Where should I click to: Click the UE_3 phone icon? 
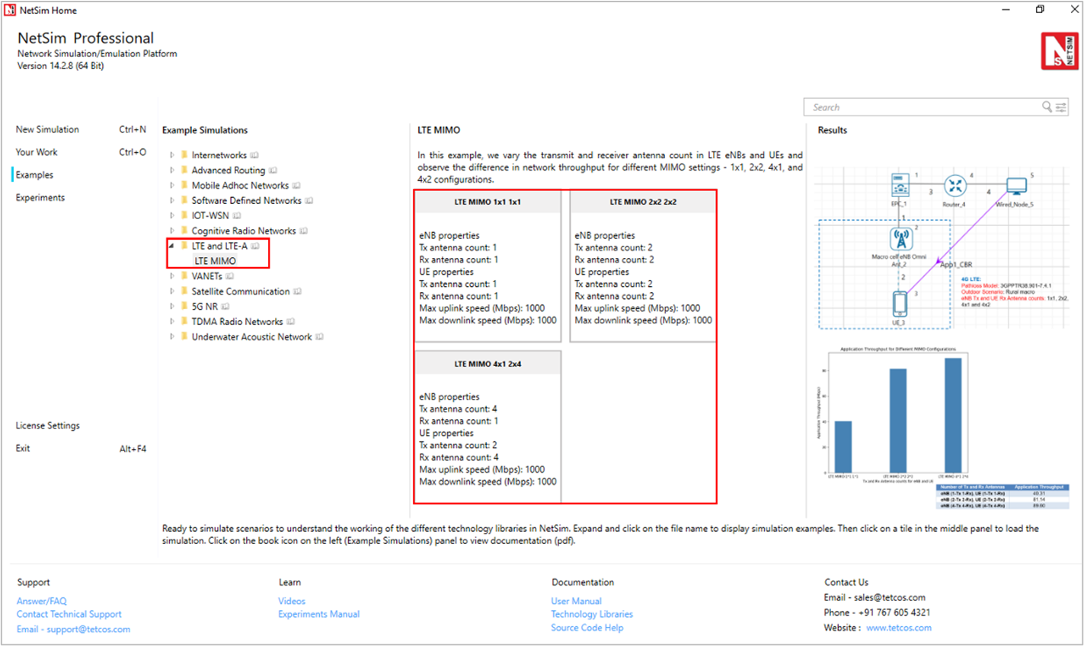tap(900, 303)
